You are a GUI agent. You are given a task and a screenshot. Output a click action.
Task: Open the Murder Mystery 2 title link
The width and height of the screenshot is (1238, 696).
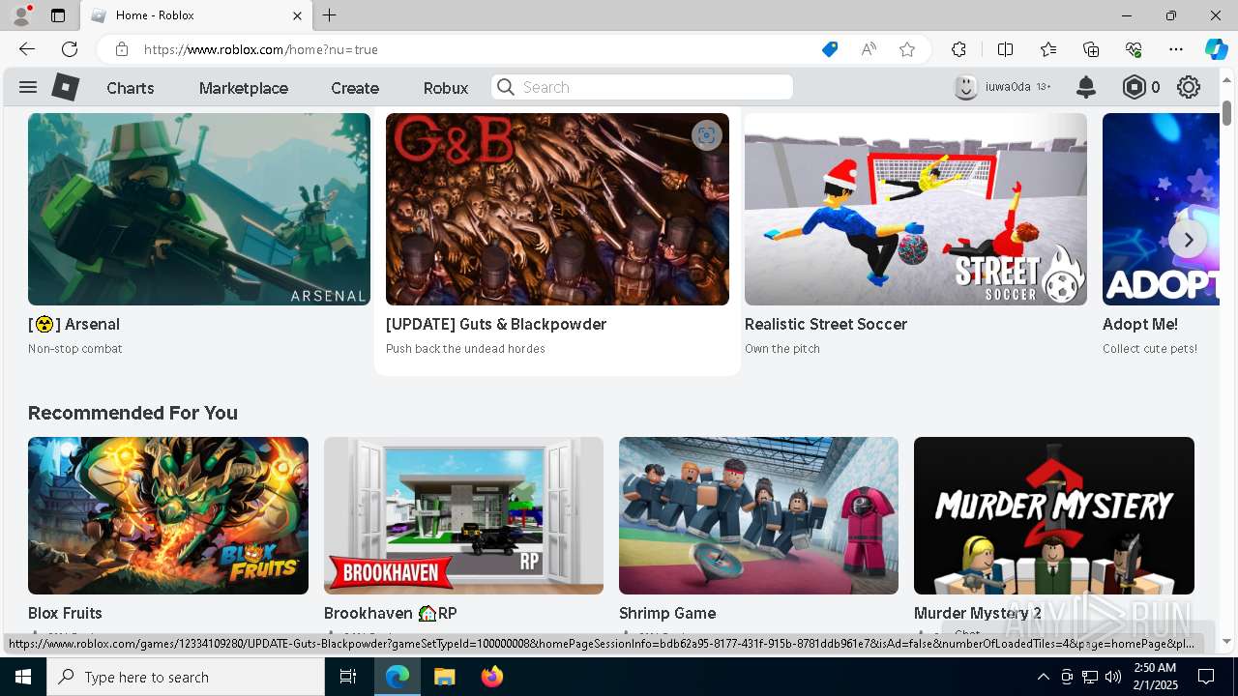978,613
